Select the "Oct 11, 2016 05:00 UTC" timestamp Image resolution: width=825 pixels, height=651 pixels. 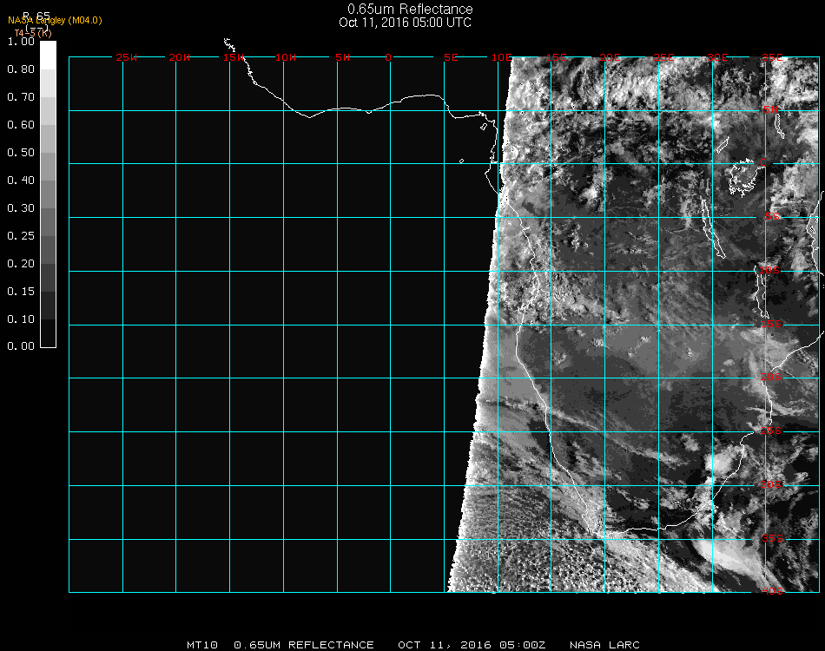coord(406,23)
